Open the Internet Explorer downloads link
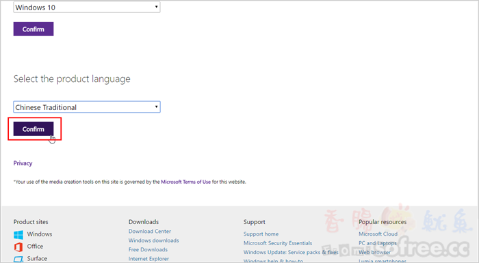Screen dimensions: 479x263 point(148,259)
